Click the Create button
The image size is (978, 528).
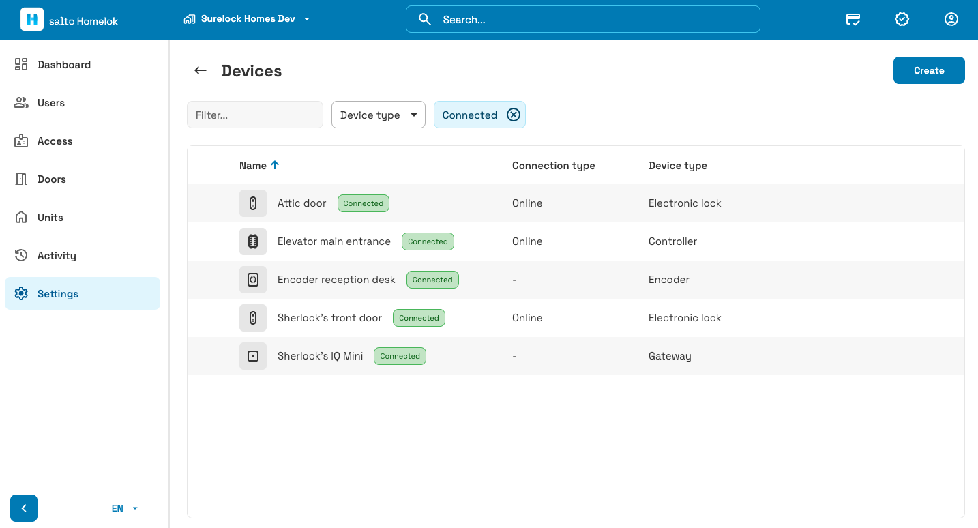929,70
